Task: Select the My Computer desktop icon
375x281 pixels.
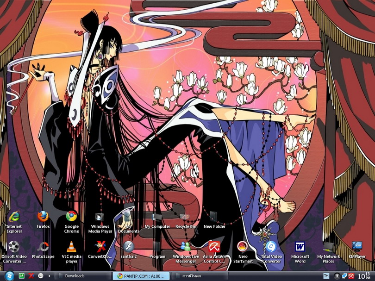Action: 157,220
